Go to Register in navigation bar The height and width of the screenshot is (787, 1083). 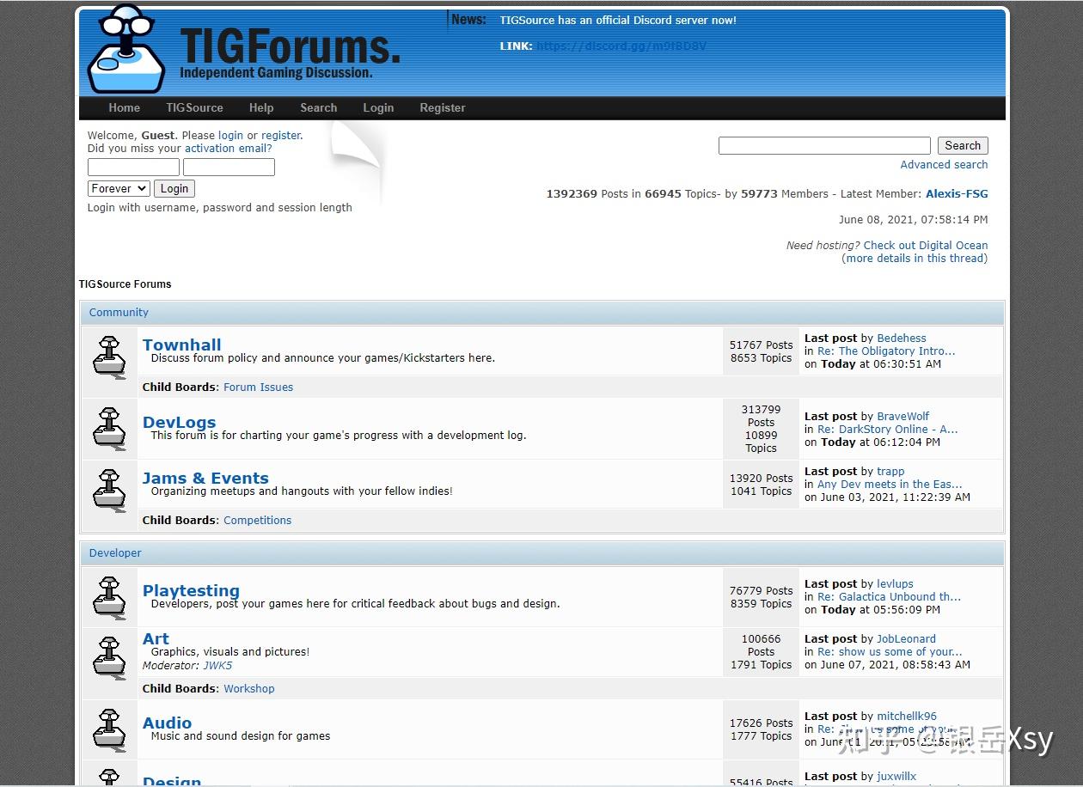coord(442,108)
